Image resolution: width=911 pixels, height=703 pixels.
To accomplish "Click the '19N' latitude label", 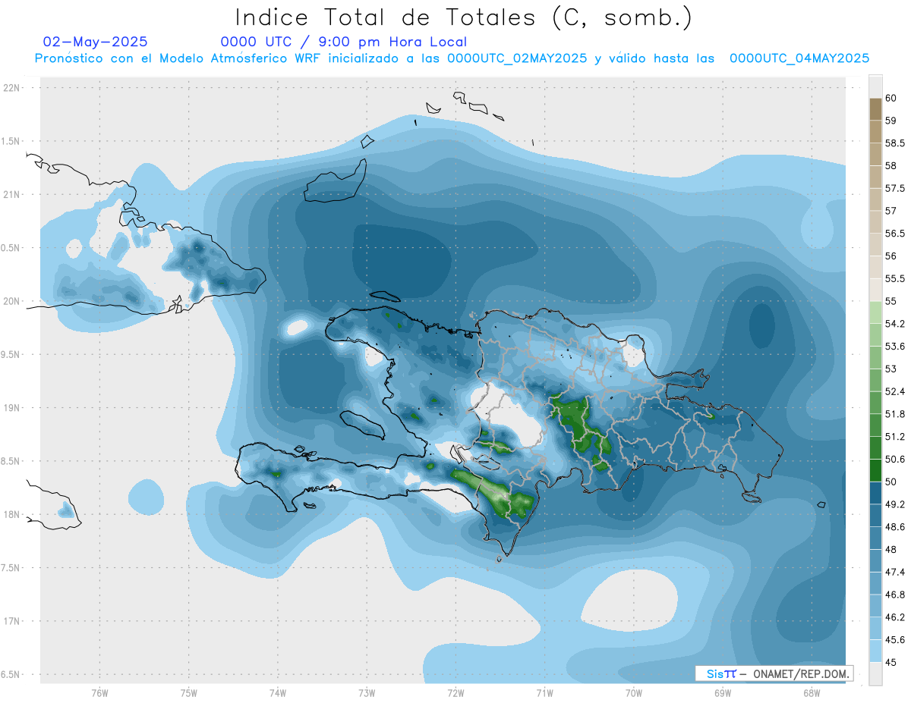I will click(x=11, y=408).
